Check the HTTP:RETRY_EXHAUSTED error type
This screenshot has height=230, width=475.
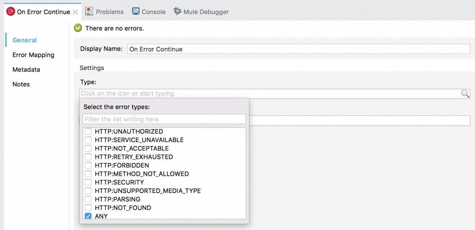tap(88, 157)
